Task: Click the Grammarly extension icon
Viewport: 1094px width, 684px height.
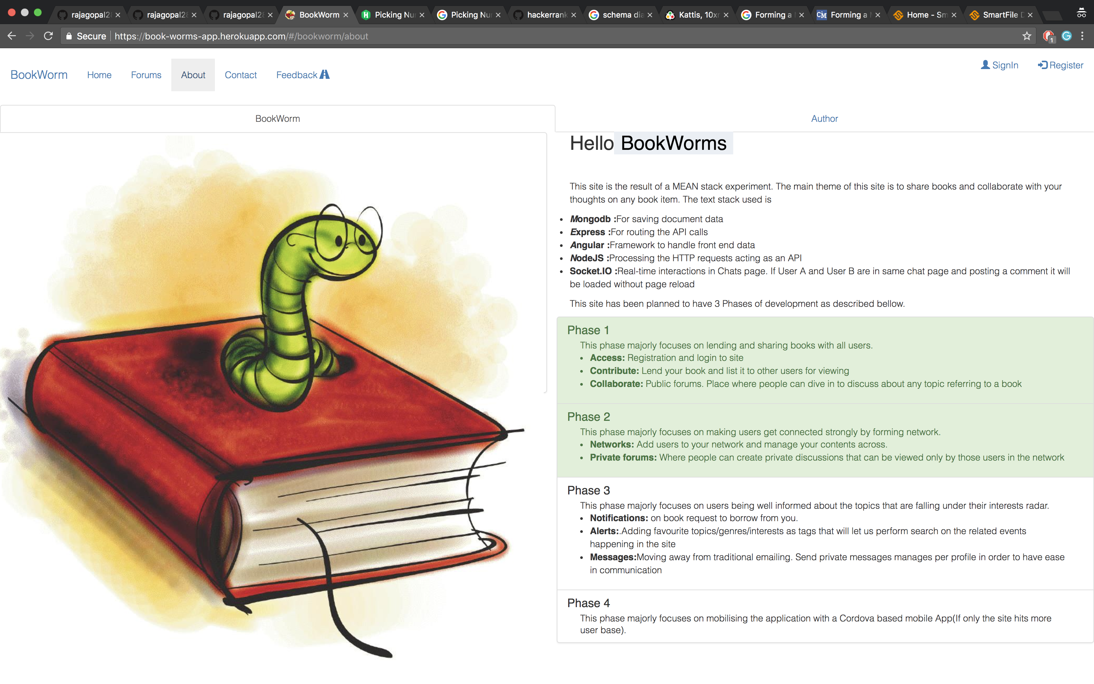Action: (x=1066, y=36)
